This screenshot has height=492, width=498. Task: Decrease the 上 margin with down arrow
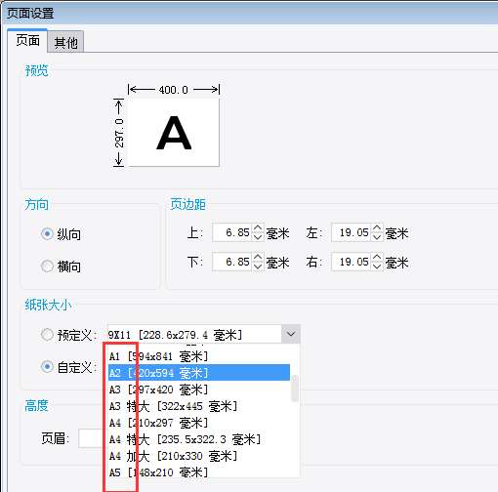[x=258, y=237]
